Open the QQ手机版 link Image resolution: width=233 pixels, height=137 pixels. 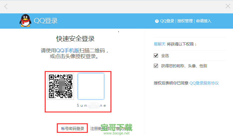click(68, 51)
